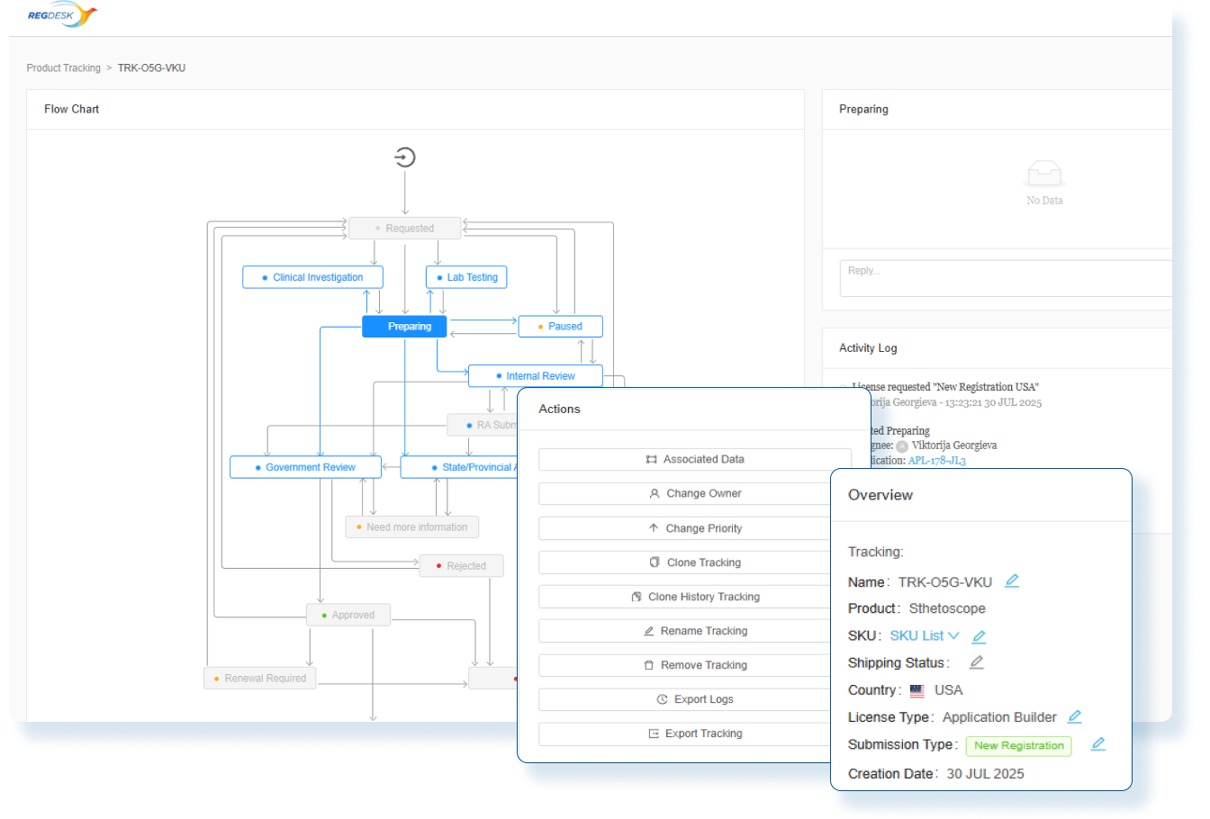The width and height of the screenshot is (1210, 819).
Task: Click the State/Provincial flow node
Action: point(459,467)
